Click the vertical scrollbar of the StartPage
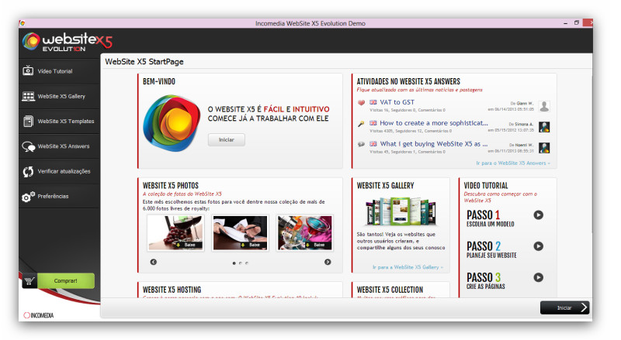This screenshot has height=340, width=621. [592, 154]
